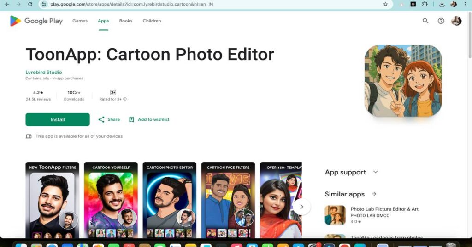Open Similar apps list arrow
472x247 pixels.
(374, 194)
